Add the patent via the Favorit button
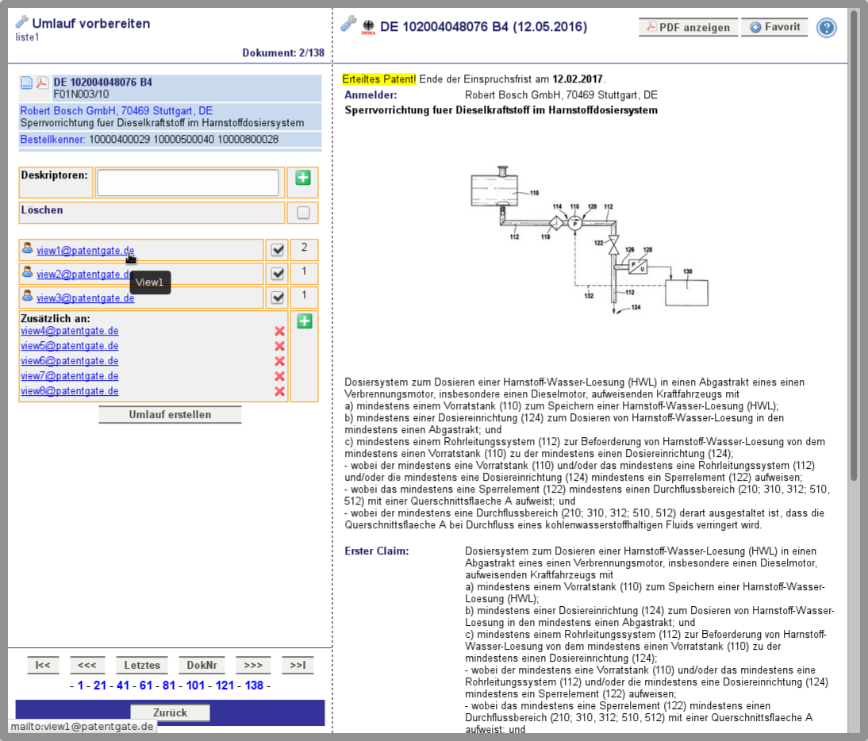This screenshot has width=868, height=741. click(774, 27)
